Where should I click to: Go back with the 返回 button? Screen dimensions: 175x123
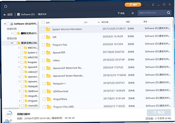pos(8,14)
